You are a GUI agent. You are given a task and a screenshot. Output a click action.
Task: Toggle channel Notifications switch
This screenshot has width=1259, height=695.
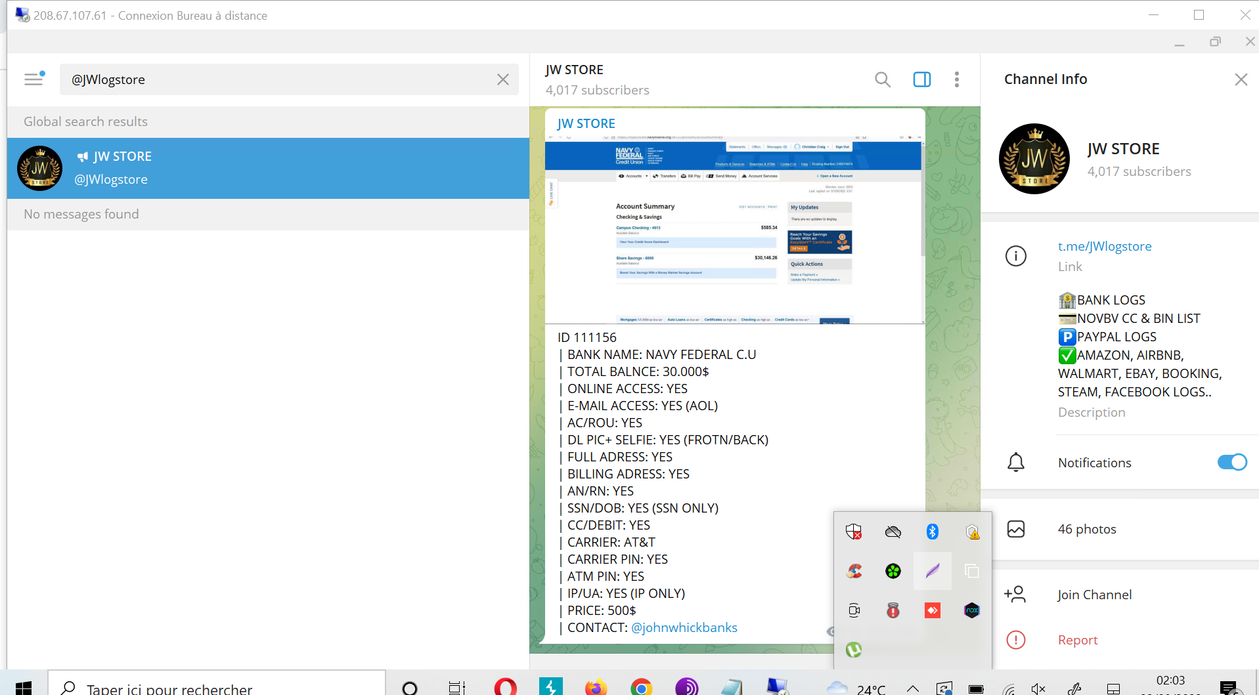click(x=1232, y=462)
